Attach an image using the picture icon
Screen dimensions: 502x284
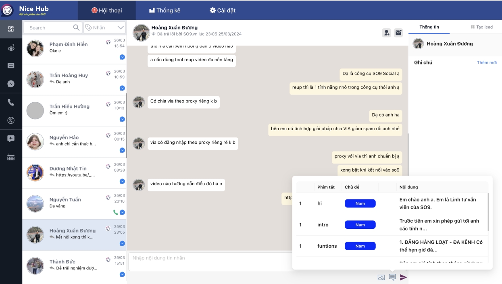[381, 277]
